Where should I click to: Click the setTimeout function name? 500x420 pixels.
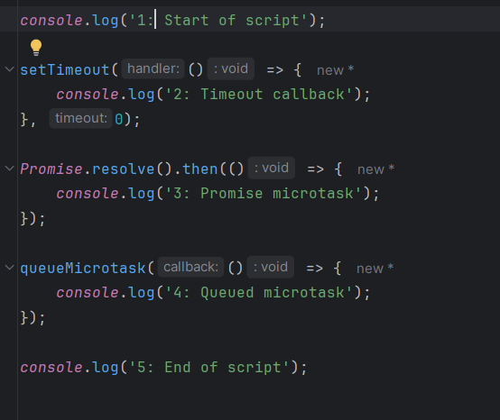(65, 69)
